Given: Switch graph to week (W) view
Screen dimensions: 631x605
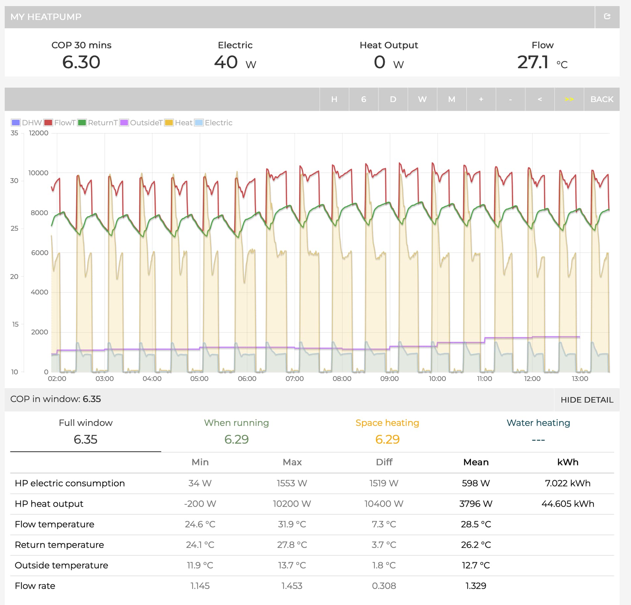Looking at the screenshot, I should pyautogui.click(x=422, y=99).
